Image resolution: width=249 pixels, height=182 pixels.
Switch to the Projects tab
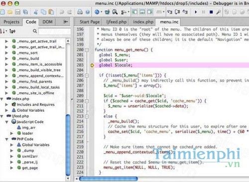click(x=11, y=22)
